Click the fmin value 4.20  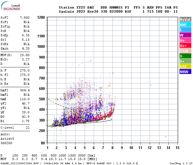(26, 48)
